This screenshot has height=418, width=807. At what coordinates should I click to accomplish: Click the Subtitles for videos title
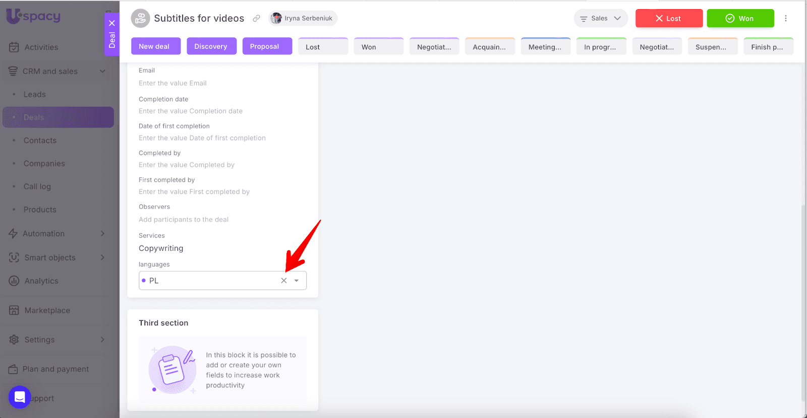coord(199,18)
